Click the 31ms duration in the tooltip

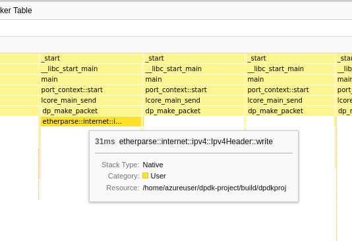[105, 142]
